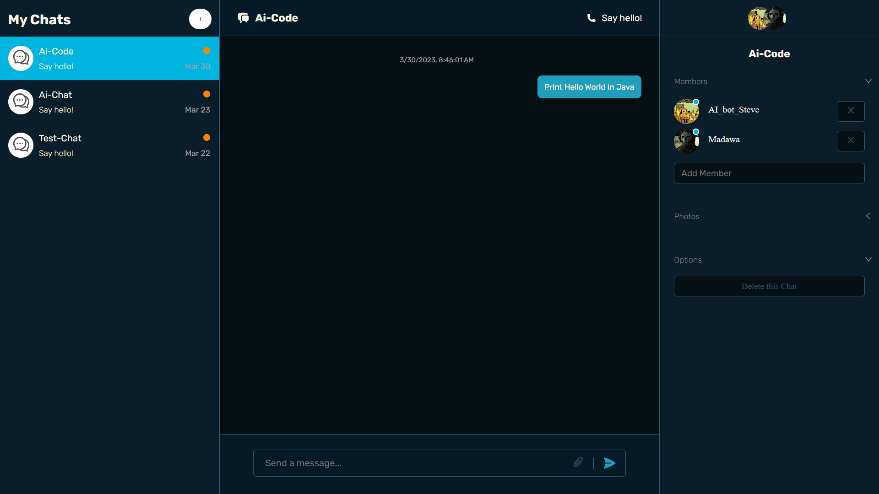This screenshot has width=879, height=494.
Task: Remove AI_bot_Steve with the X button
Action: click(x=850, y=111)
